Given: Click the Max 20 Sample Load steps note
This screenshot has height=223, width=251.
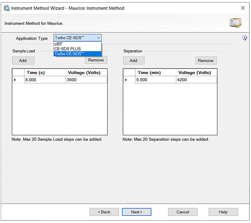Looking at the screenshot, I should [x=57, y=139].
